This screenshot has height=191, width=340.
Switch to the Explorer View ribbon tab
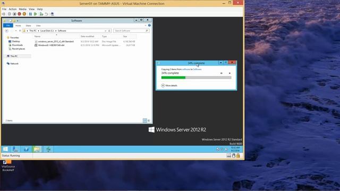click(x=38, y=25)
